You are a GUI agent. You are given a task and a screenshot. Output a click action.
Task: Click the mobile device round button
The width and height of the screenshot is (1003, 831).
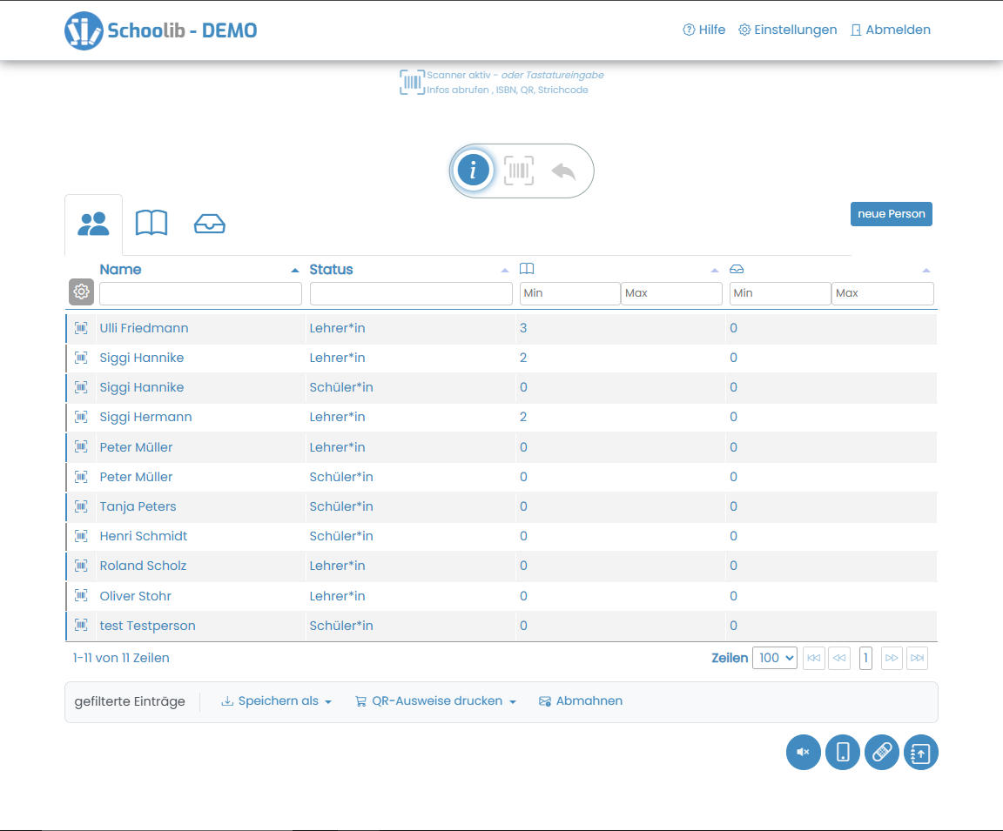pyautogui.click(x=842, y=753)
